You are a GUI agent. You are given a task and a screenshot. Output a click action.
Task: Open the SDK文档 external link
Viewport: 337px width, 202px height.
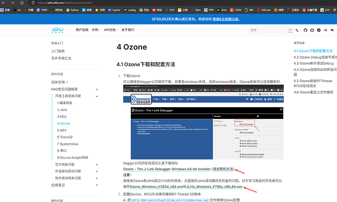coord(60,82)
